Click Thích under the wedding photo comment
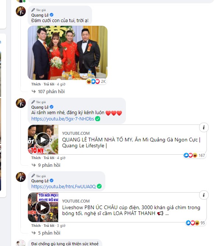This screenshot has width=219, height=246. pyautogui.click(x=36, y=84)
